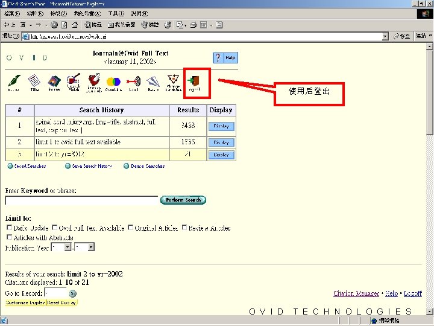Click the Logoff text link at bottom
434x326 pixels.
tap(413, 293)
